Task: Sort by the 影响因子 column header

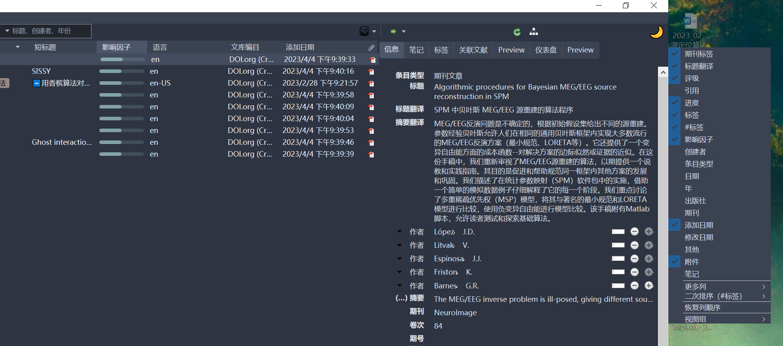Action: 121,47
